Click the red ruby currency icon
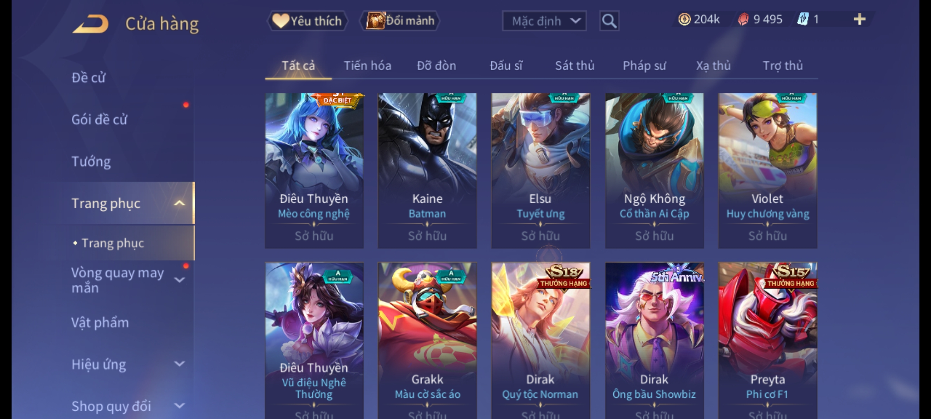This screenshot has height=419, width=931. (743, 19)
